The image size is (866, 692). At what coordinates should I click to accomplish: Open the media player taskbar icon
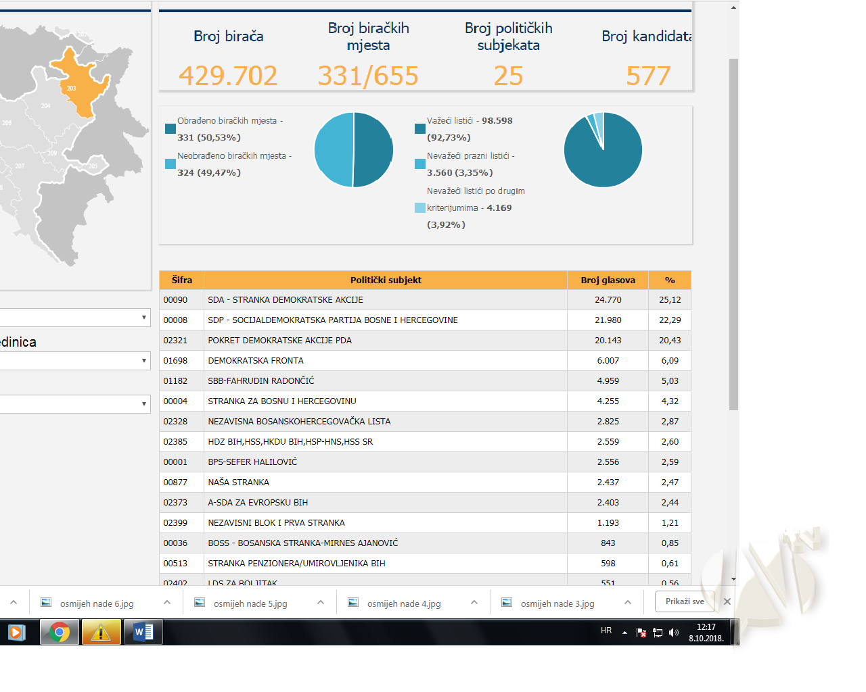16,633
